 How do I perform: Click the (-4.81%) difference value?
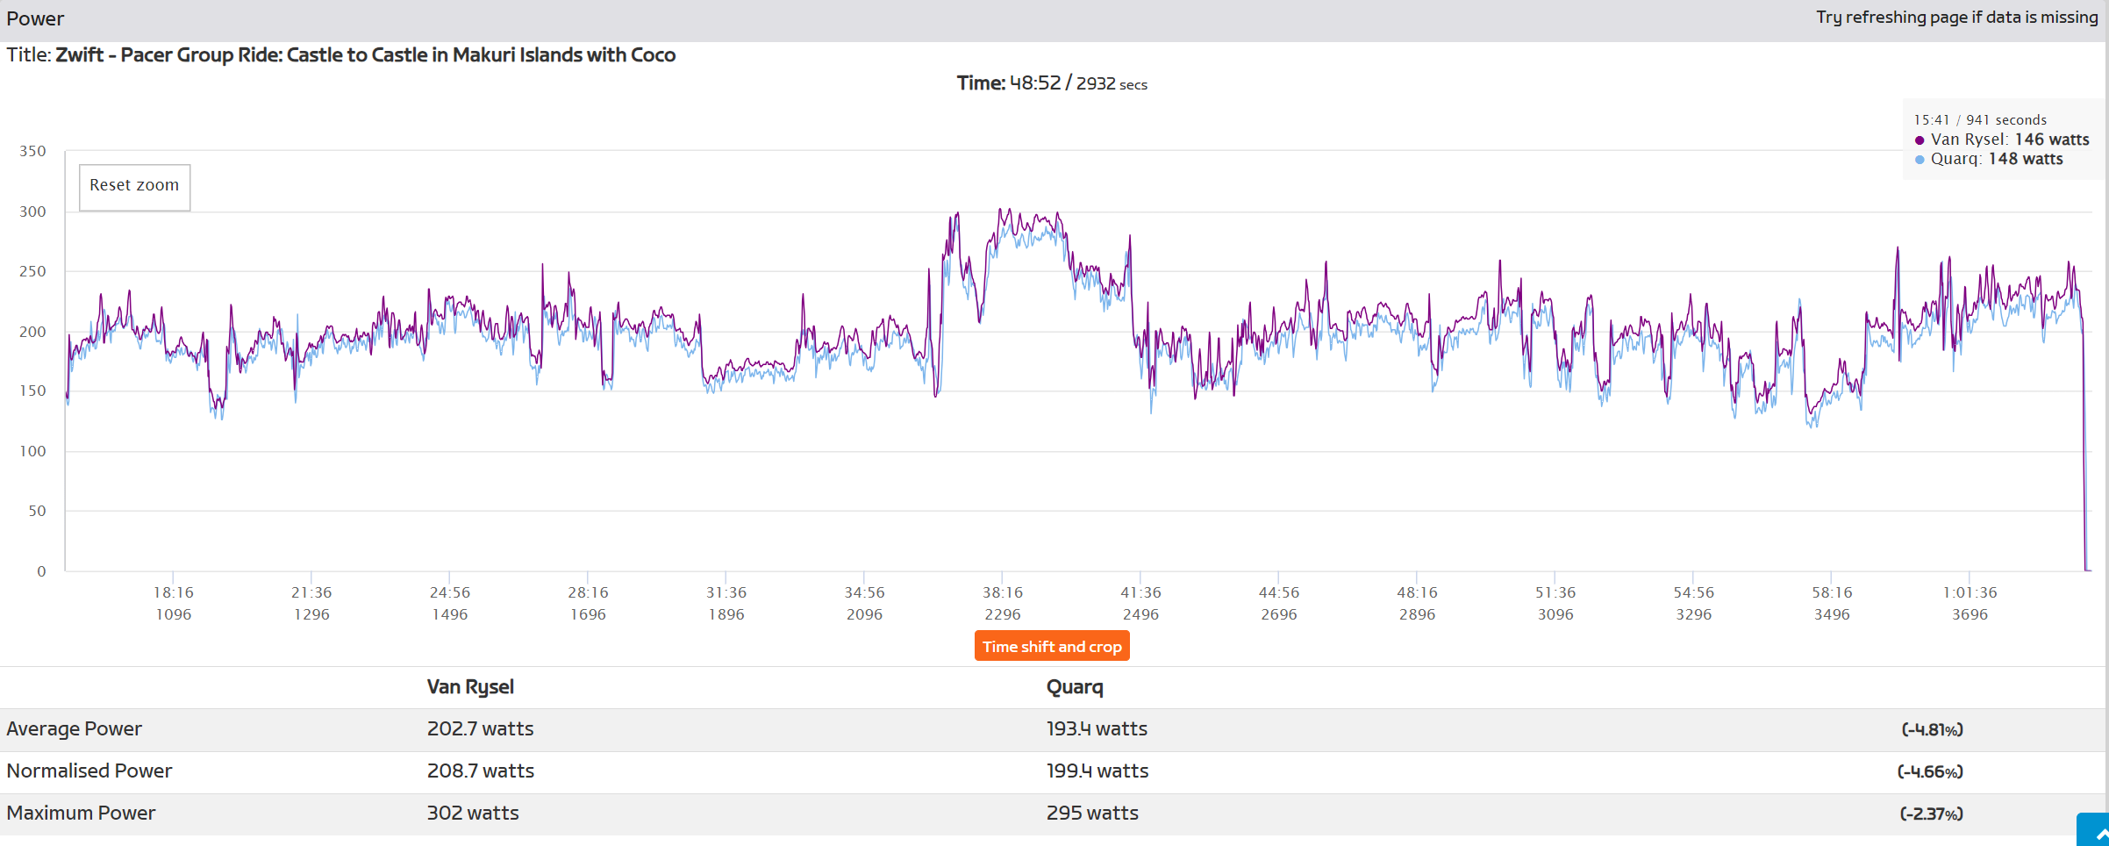1932,730
